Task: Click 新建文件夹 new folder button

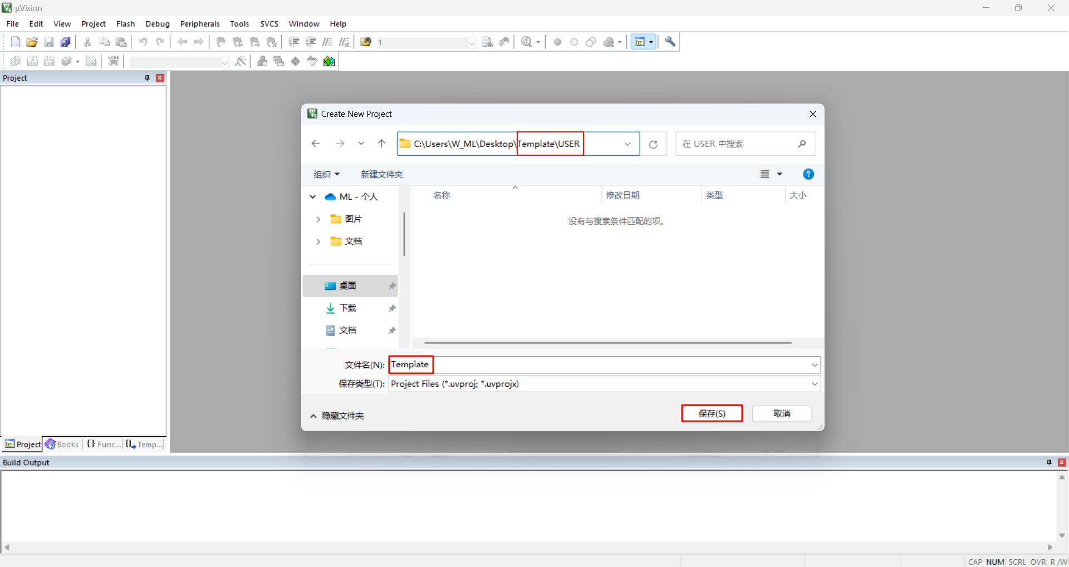Action: pos(381,174)
